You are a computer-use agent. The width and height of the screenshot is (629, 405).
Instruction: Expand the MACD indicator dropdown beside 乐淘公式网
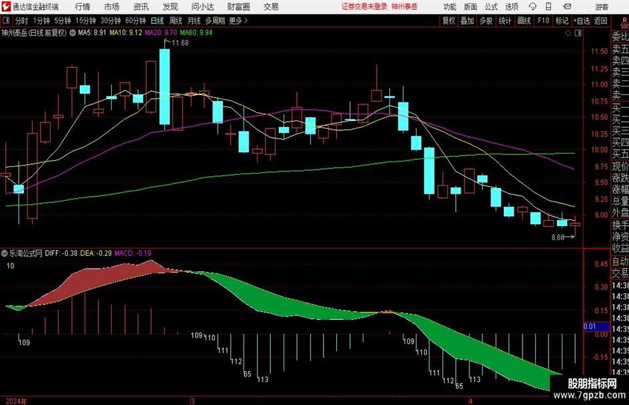click(x=5, y=253)
